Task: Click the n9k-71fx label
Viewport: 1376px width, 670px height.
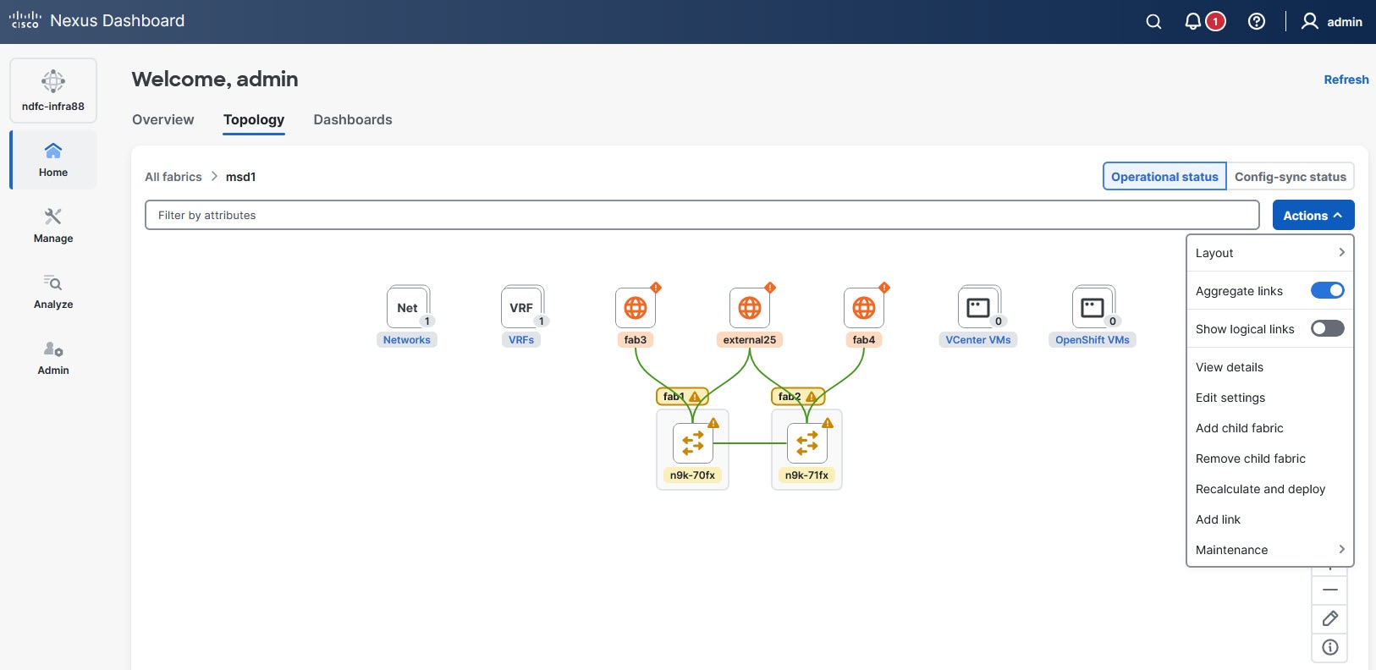Action: (x=807, y=475)
